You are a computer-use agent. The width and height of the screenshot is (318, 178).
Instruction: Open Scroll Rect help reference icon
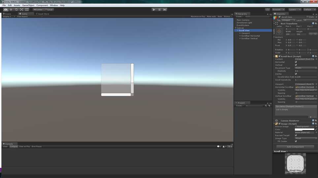[313, 56]
